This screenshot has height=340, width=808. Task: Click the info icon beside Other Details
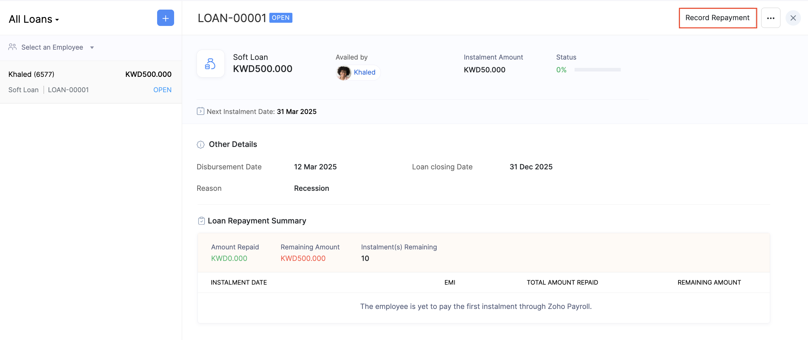click(x=200, y=145)
